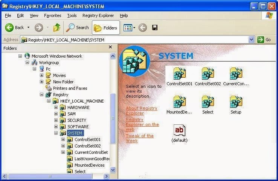
Task: Open About Registry Explorer link
Action: pyautogui.click(x=142, y=111)
